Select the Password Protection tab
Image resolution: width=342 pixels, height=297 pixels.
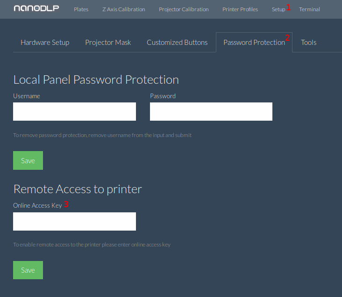click(x=254, y=43)
